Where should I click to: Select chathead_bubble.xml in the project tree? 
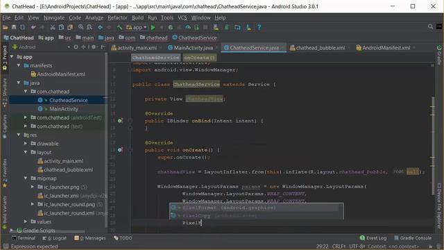pos(68,169)
